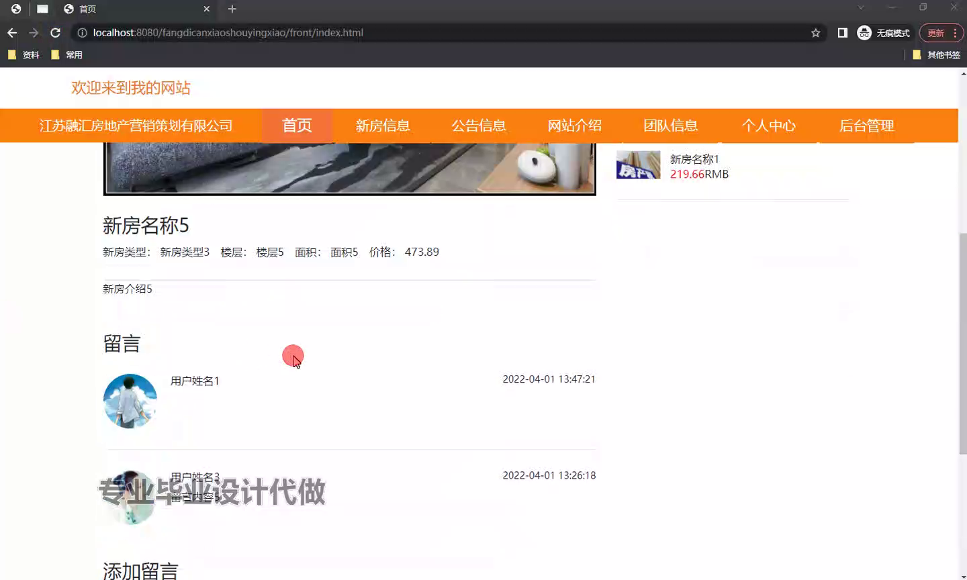
Task: Open a new tab with the plus icon
Action: [x=232, y=9]
